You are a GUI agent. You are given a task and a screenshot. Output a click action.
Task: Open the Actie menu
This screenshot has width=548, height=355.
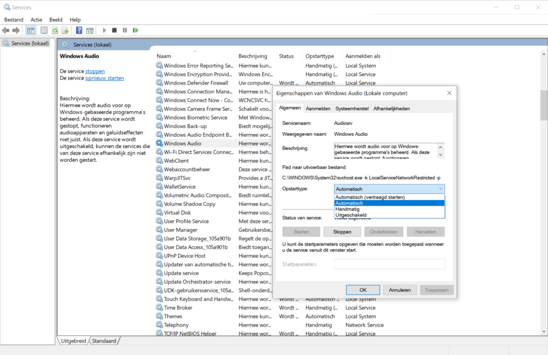tap(36, 20)
